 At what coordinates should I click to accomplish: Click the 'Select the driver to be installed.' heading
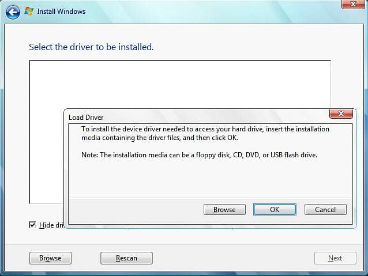click(x=91, y=47)
